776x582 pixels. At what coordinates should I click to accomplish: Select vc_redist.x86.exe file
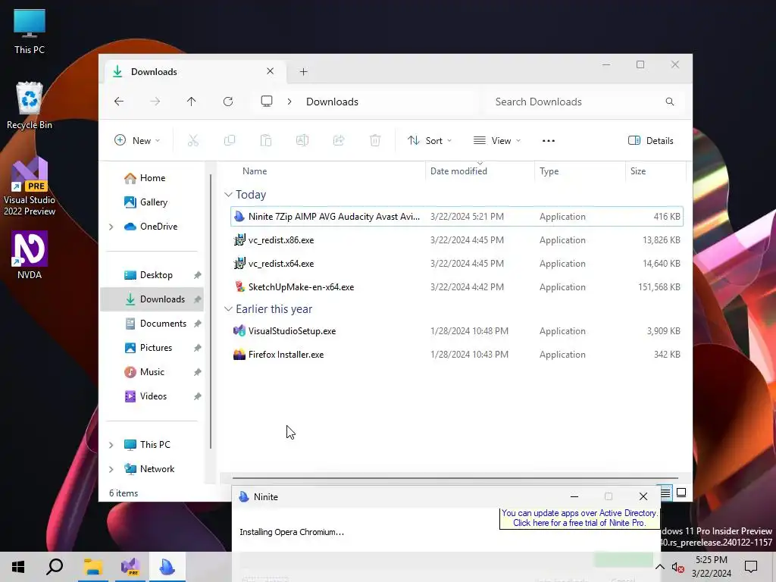(456, 240)
